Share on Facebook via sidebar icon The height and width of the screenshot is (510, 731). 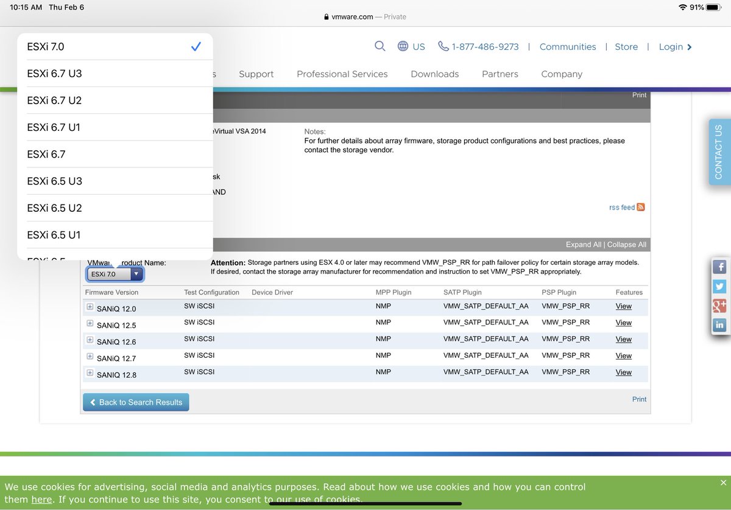(x=719, y=267)
